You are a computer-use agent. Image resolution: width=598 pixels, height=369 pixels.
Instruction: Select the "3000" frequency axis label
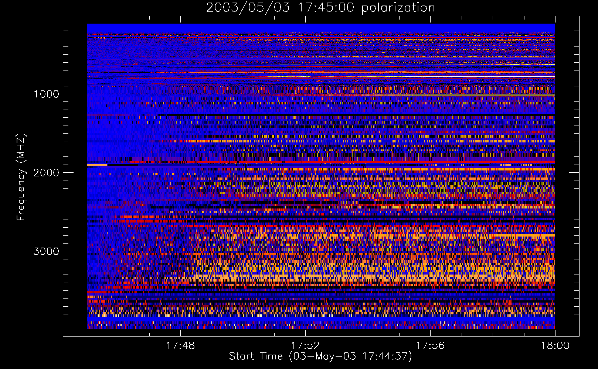pos(46,251)
